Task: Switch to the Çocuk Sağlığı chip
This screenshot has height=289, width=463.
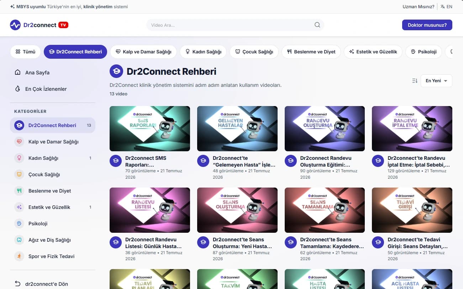Action: coord(254,52)
